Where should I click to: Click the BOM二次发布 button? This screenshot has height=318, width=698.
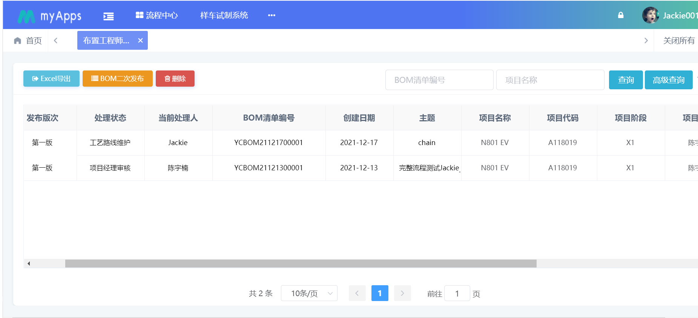(118, 79)
